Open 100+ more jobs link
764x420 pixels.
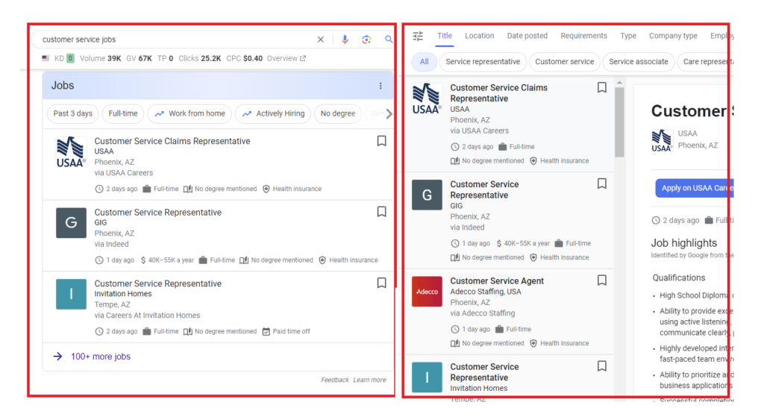pyautogui.click(x=101, y=357)
